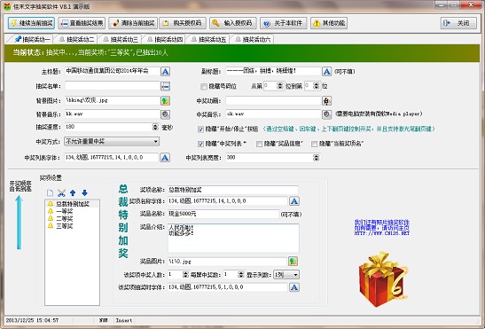This screenshot has height=329, width=485.
Task: Switch to the 抽奖活动一 tab
Action: tap(32, 39)
